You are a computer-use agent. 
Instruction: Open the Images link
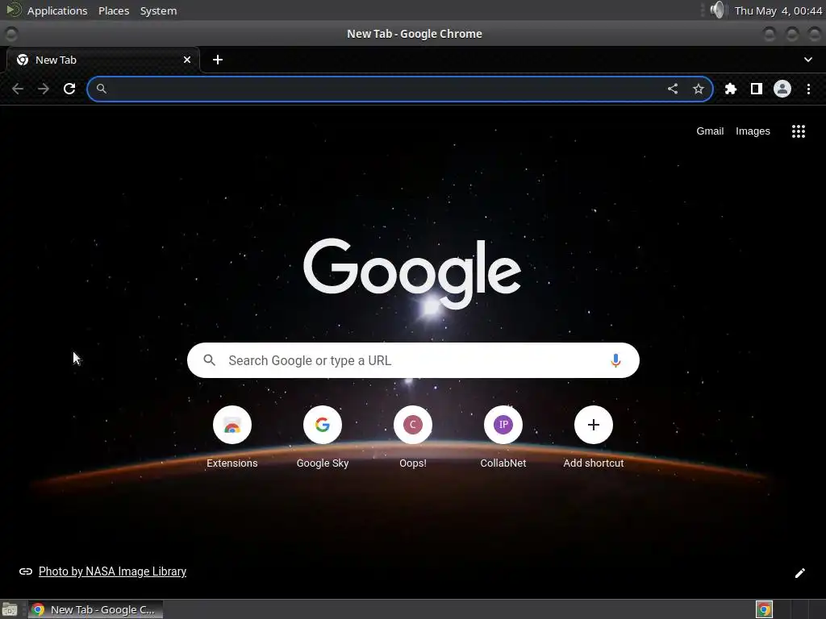click(x=753, y=131)
